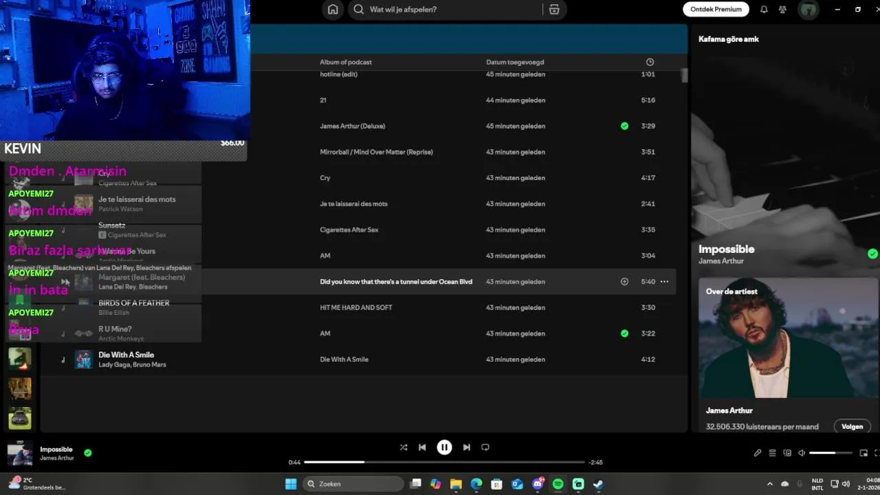Toggle the saved checkmark on James Arthur (Deluxe) row
The image size is (880, 495).
pos(624,126)
